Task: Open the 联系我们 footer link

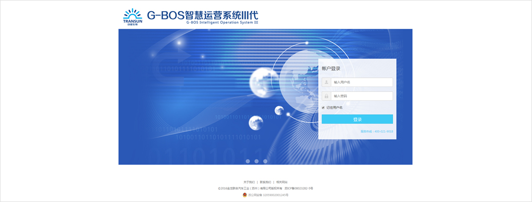Action: coord(265,182)
